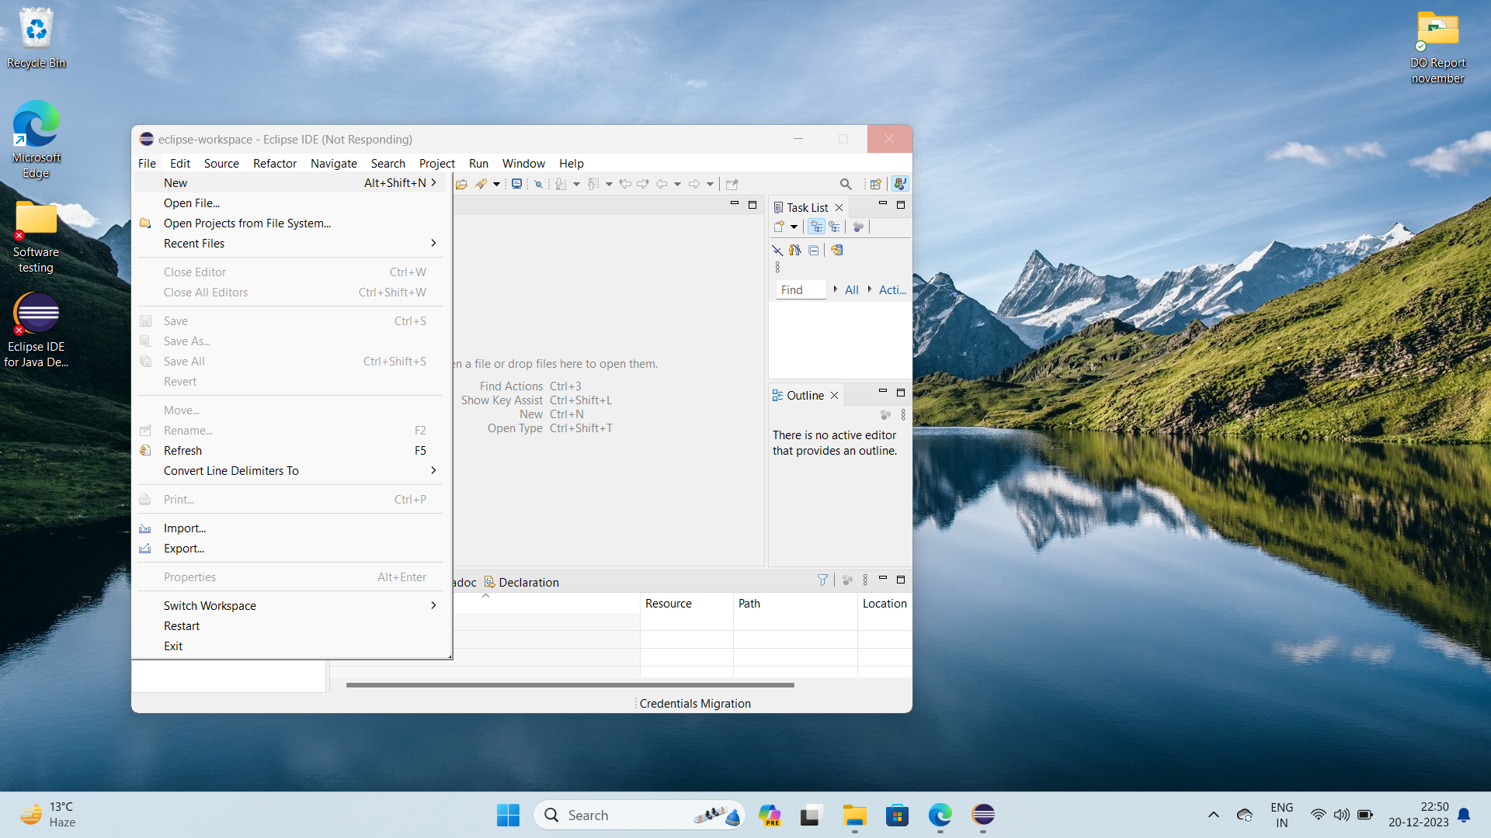Expand the Recent Files submenu
The image size is (1491, 838).
click(433, 244)
